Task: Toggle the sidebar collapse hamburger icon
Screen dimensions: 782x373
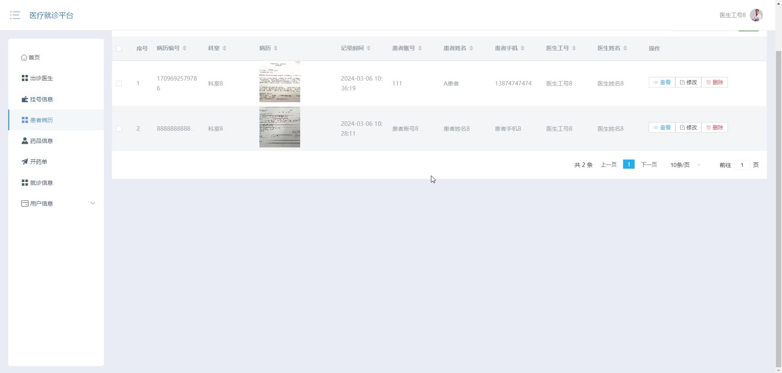Action: point(15,15)
